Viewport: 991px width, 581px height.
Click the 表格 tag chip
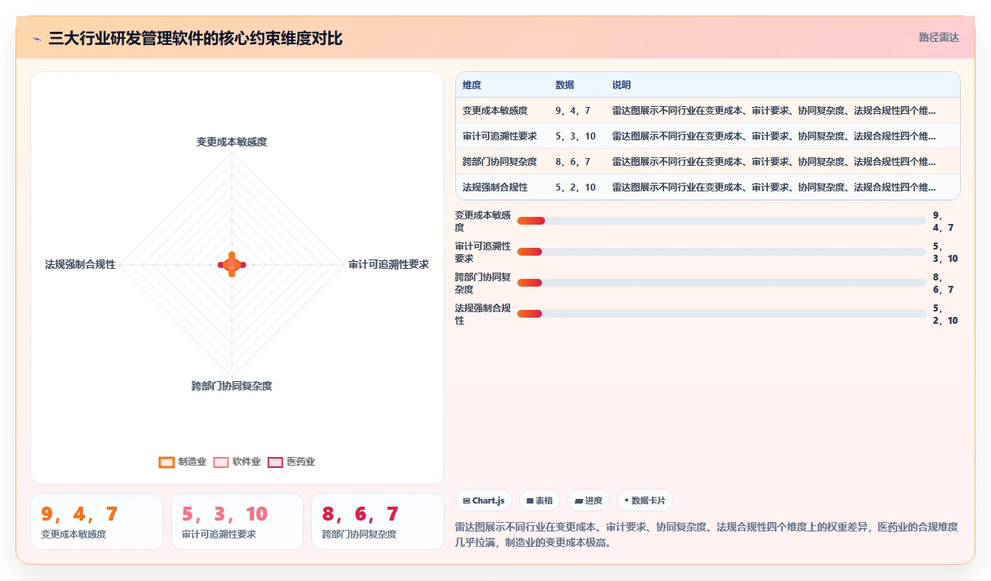540,500
